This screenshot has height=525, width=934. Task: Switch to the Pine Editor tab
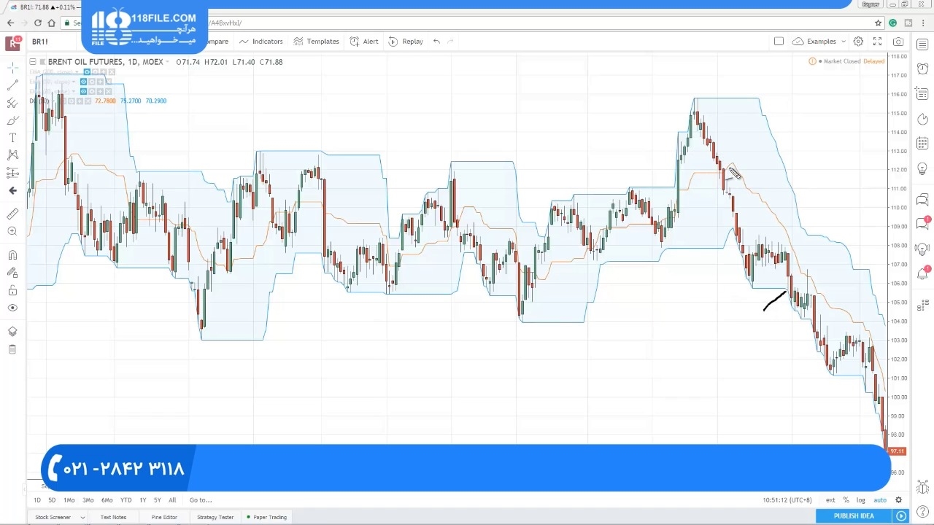click(164, 517)
